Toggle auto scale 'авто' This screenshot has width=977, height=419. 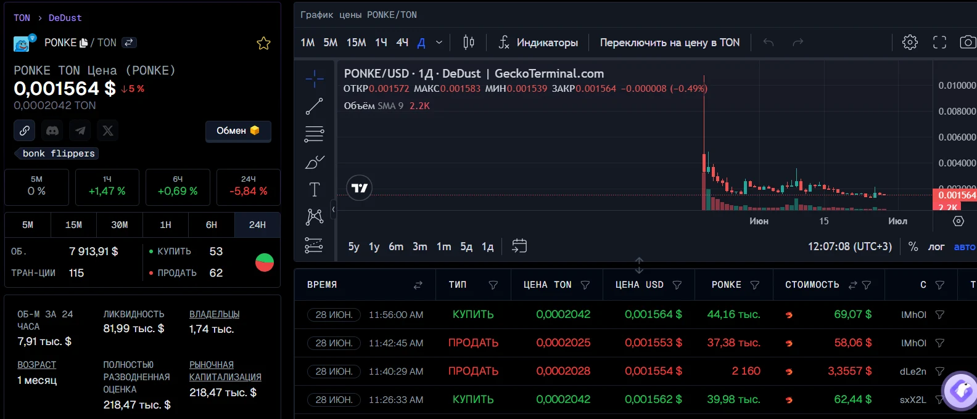pyautogui.click(x=965, y=246)
